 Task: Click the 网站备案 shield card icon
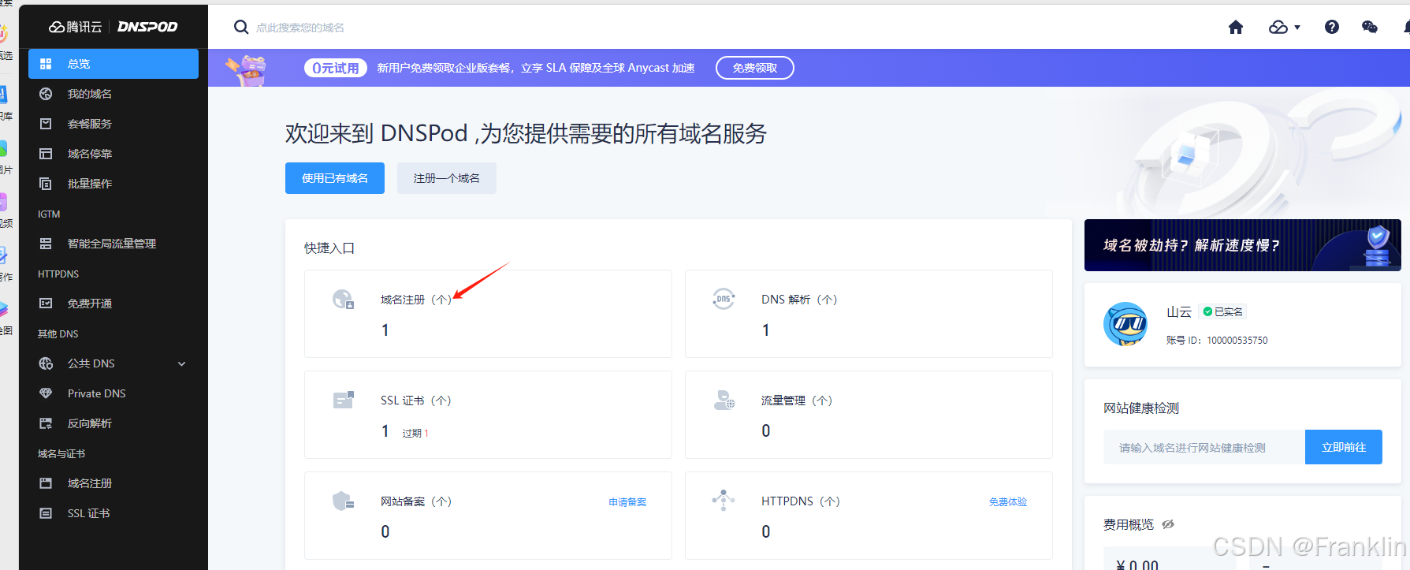[x=343, y=501]
